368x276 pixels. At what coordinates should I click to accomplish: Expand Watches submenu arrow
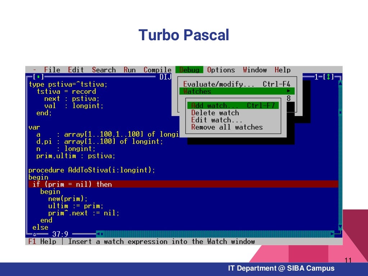tap(289, 91)
